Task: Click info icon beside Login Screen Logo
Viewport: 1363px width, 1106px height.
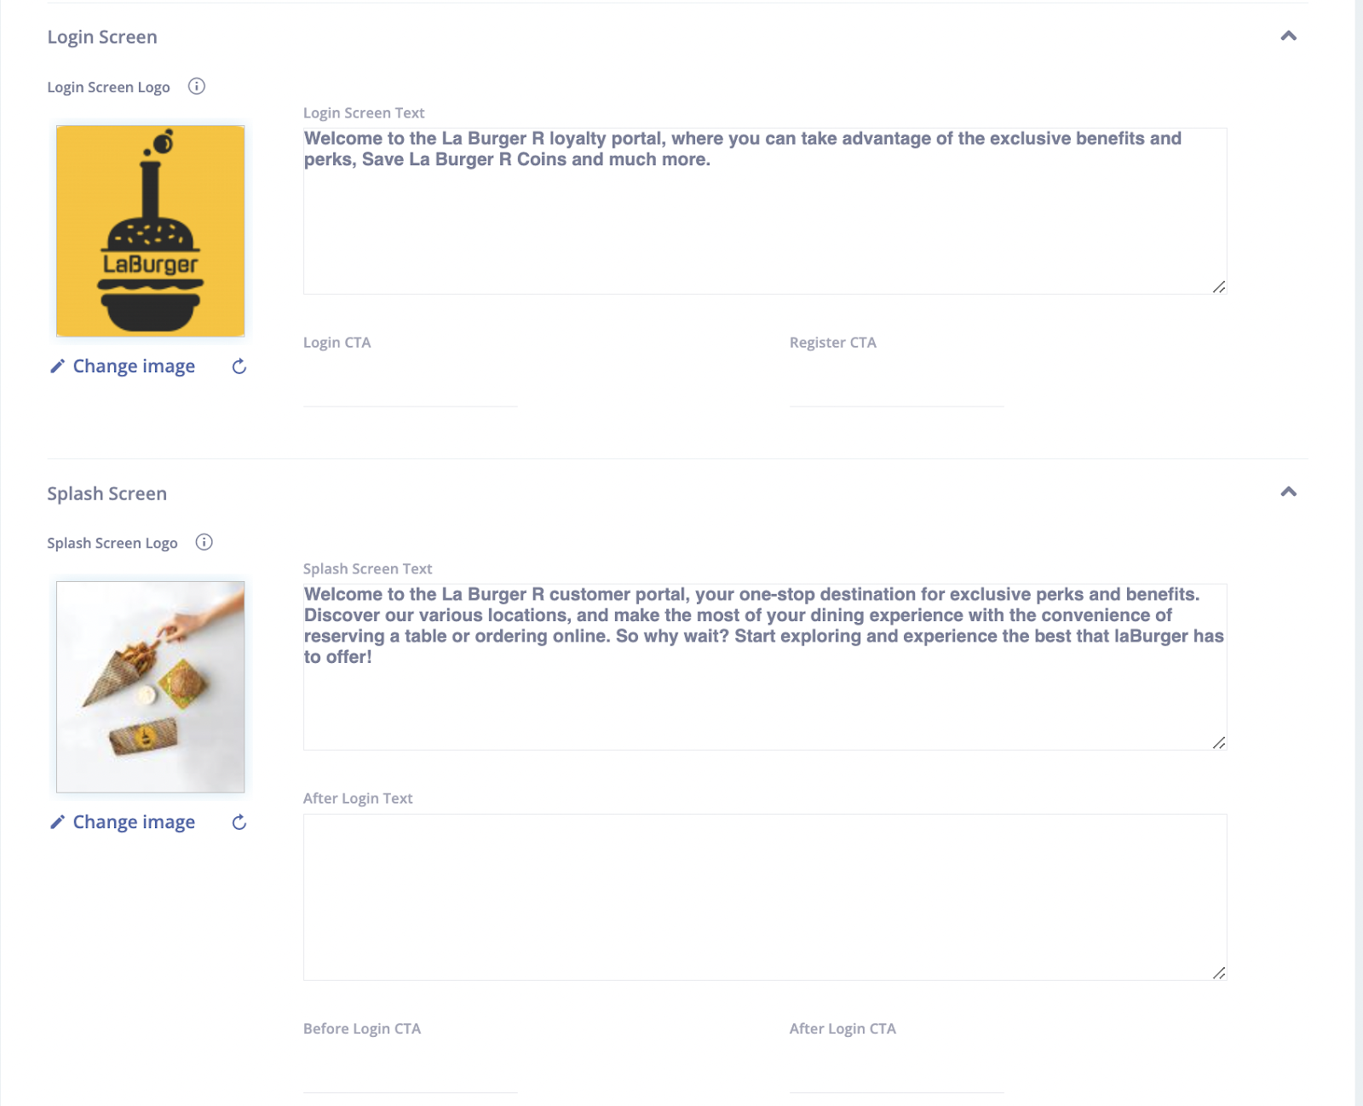Action: tap(197, 86)
